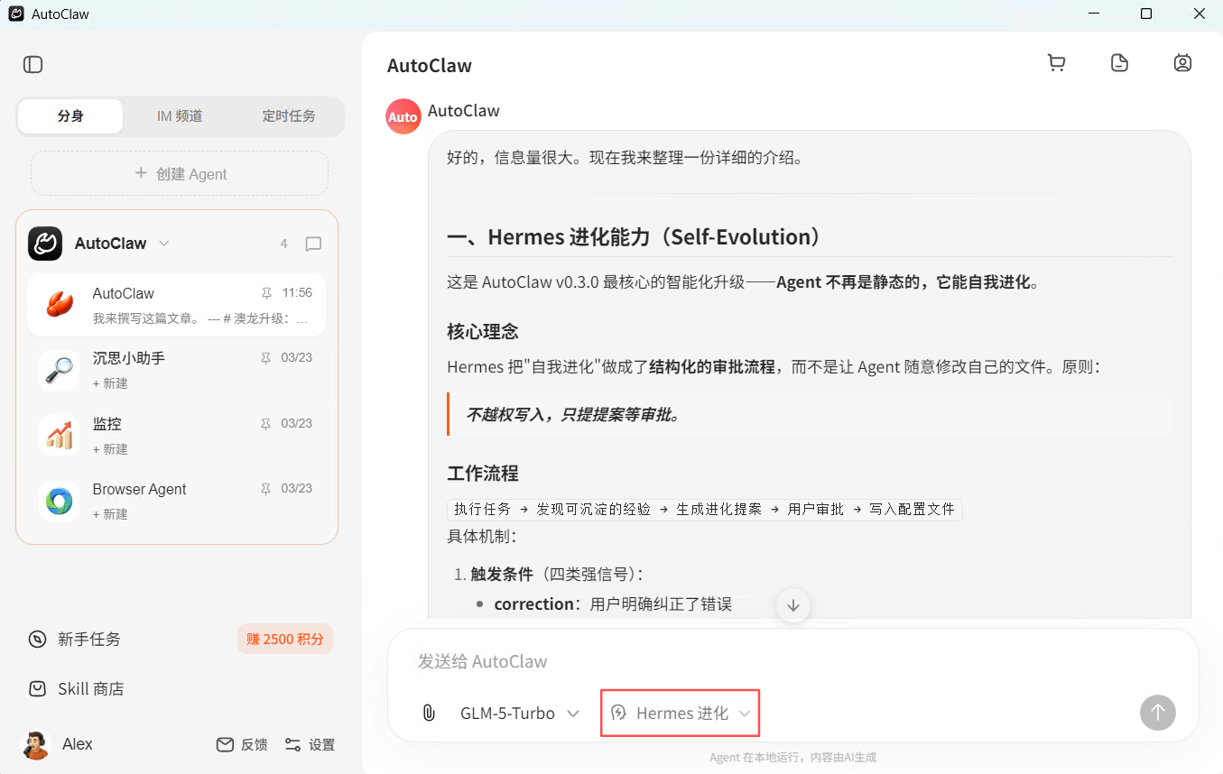Maximize the AutoClaw window

(x=1146, y=14)
